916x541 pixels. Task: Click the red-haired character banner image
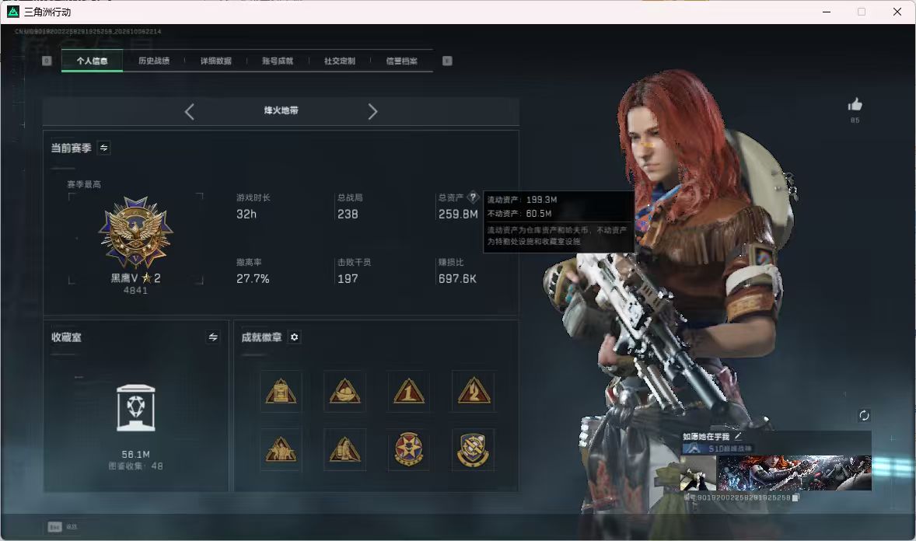[x=795, y=473]
